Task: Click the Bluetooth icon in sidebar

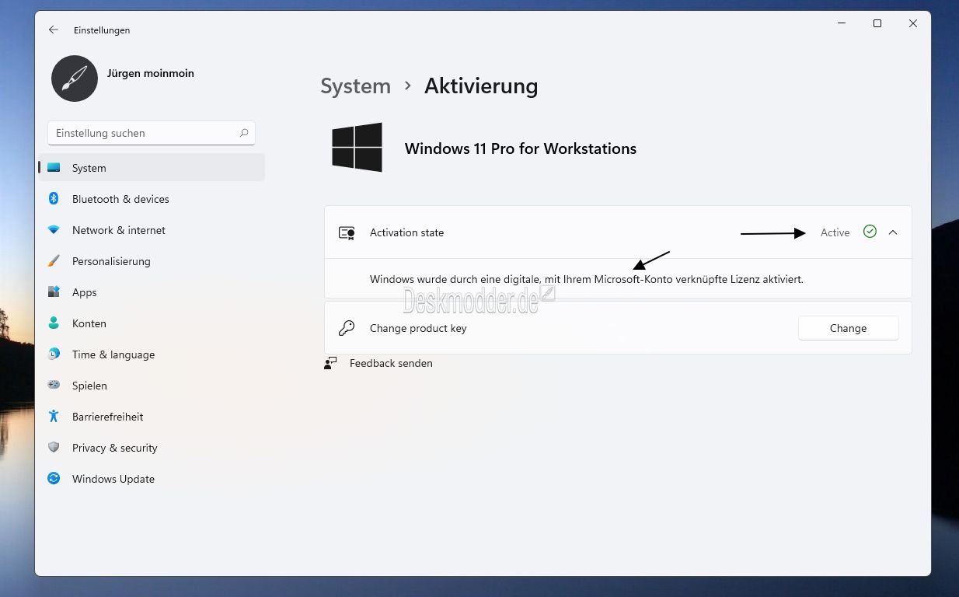Action: coord(54,199)
